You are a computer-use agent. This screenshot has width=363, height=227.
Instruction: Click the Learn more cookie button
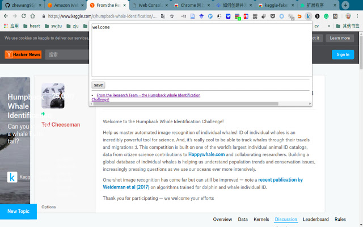[340, 38]
